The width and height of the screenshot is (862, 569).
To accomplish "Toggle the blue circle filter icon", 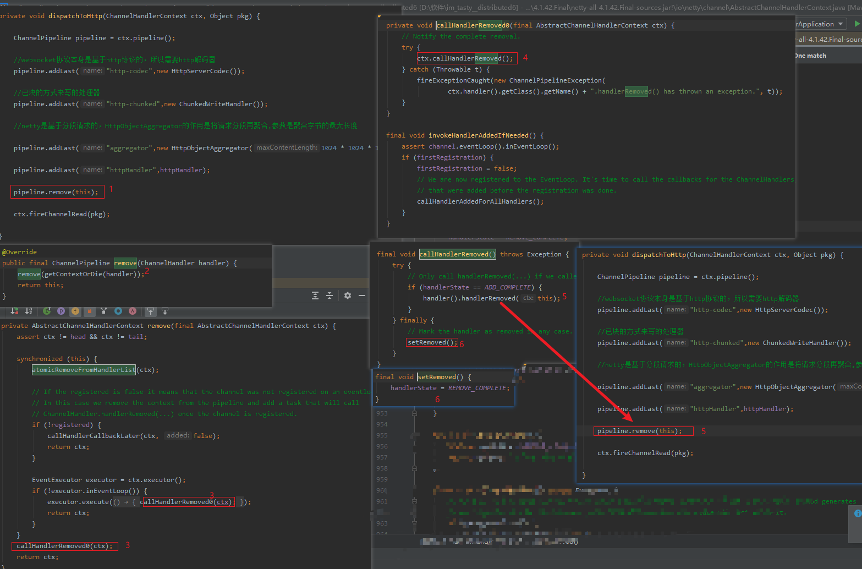I will tap(118, 311).
